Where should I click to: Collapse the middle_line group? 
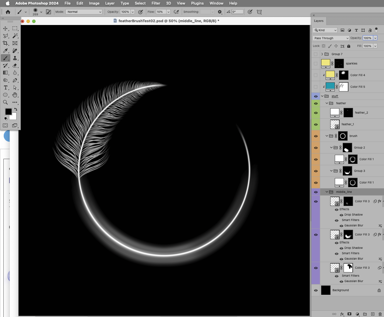(326, 192)
